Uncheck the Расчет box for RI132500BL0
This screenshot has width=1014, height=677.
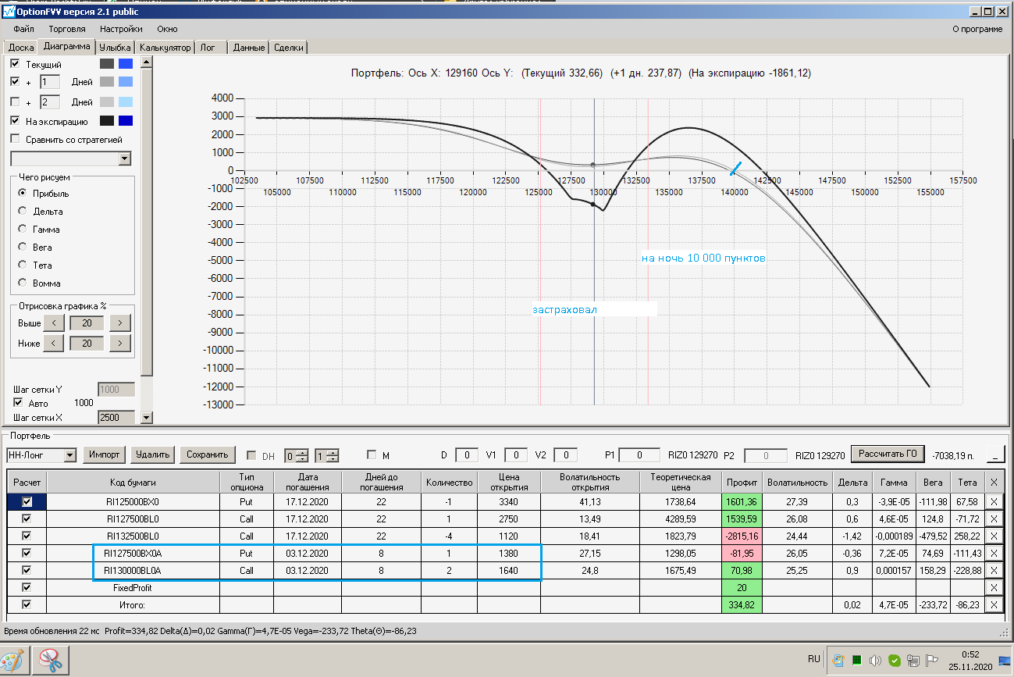click(x=27, y=536)
